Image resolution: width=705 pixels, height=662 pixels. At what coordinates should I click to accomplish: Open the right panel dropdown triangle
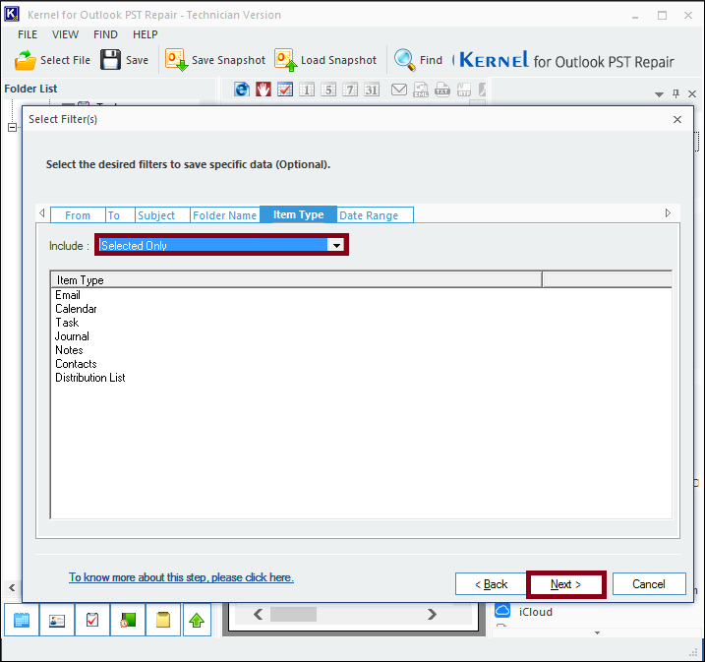(x=659, y=94)
